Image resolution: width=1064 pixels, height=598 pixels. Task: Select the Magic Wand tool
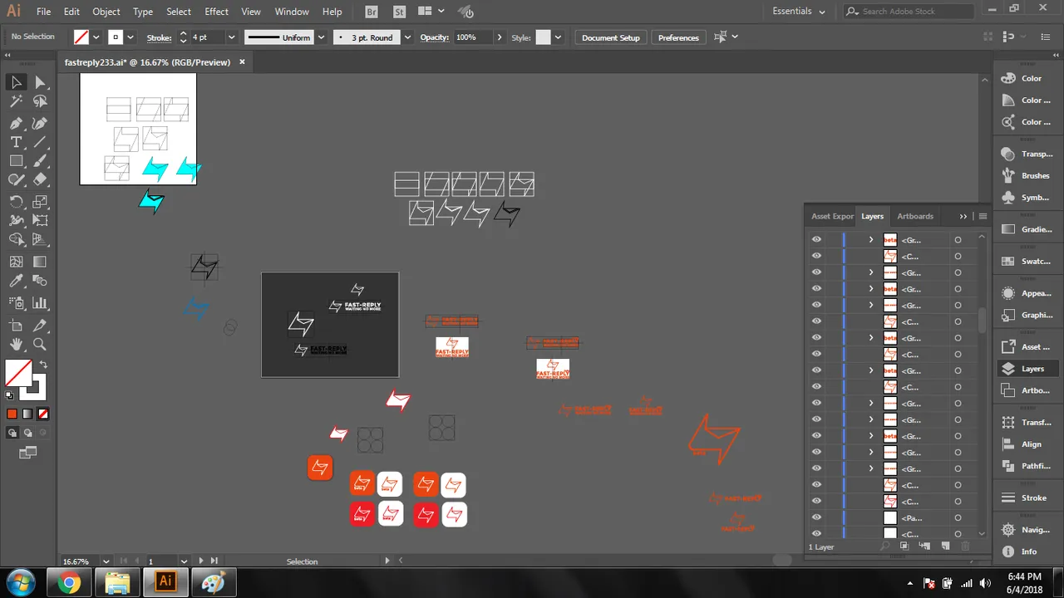[x=16, y=101]
